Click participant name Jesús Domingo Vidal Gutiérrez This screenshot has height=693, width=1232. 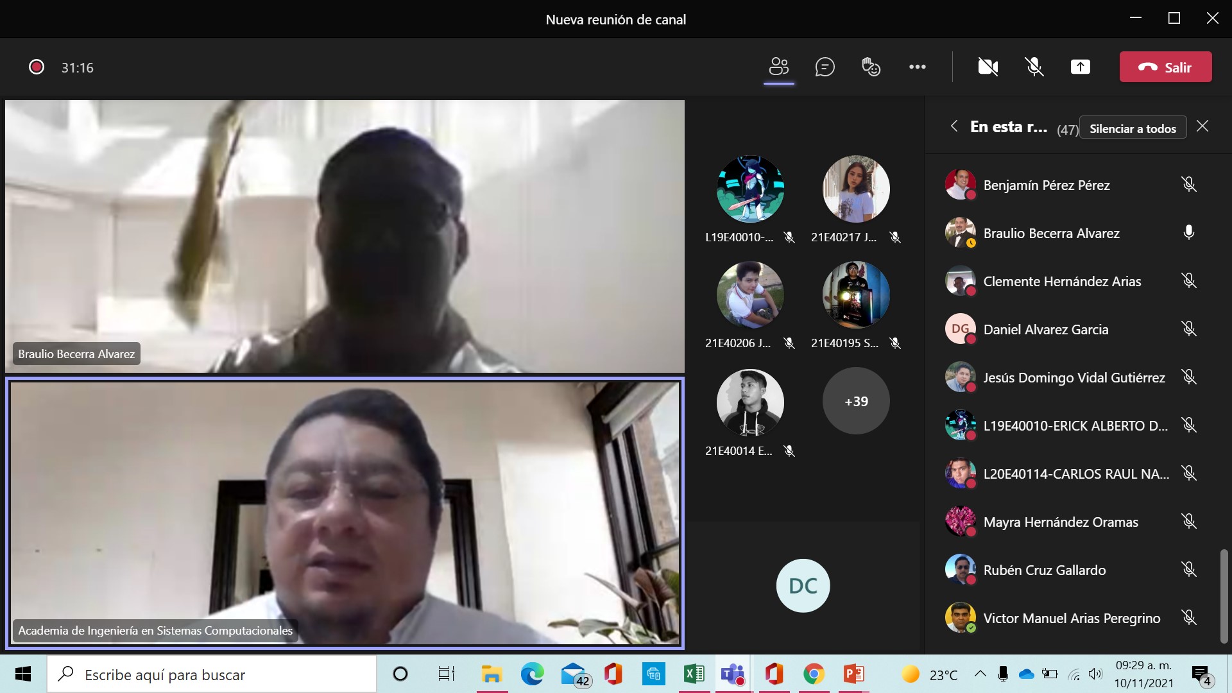click(x=1074, y=377)
